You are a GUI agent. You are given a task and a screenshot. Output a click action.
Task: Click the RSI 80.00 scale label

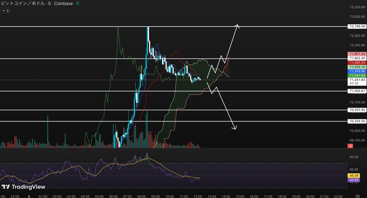(354, 157)
